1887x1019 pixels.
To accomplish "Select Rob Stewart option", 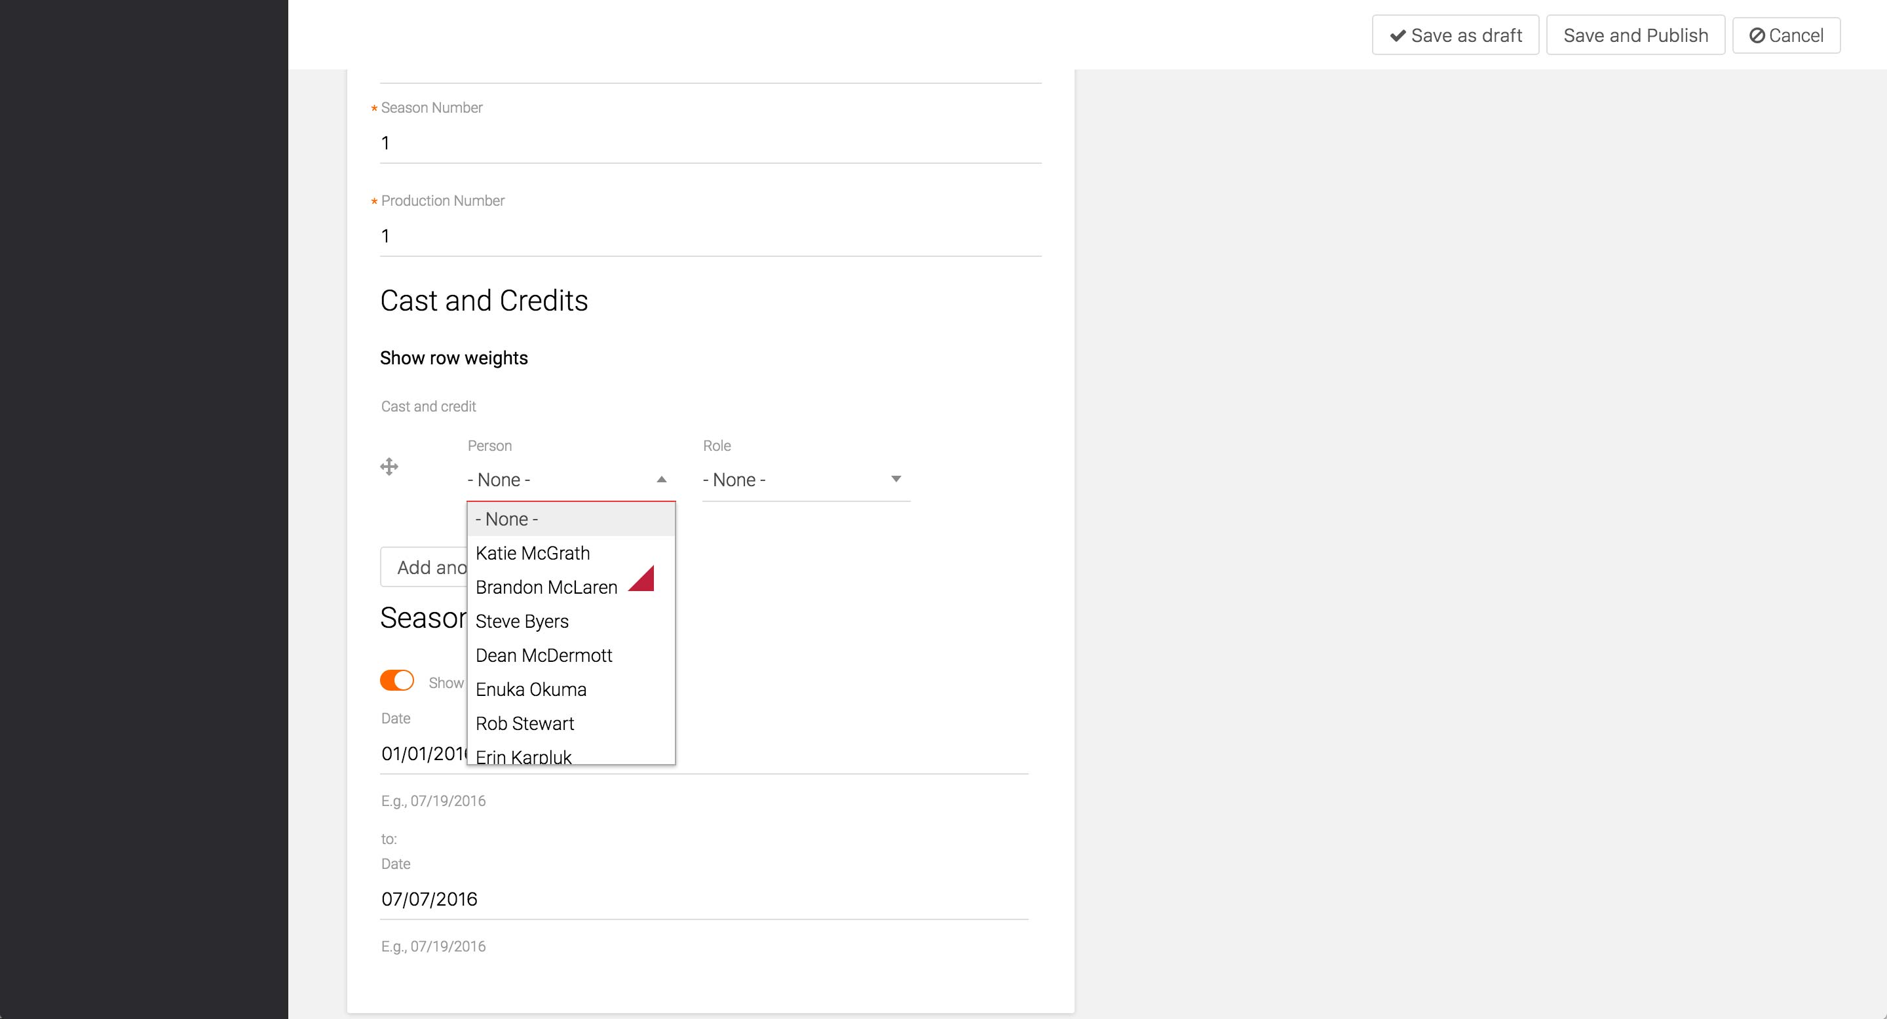I will (x=524, y=723).
